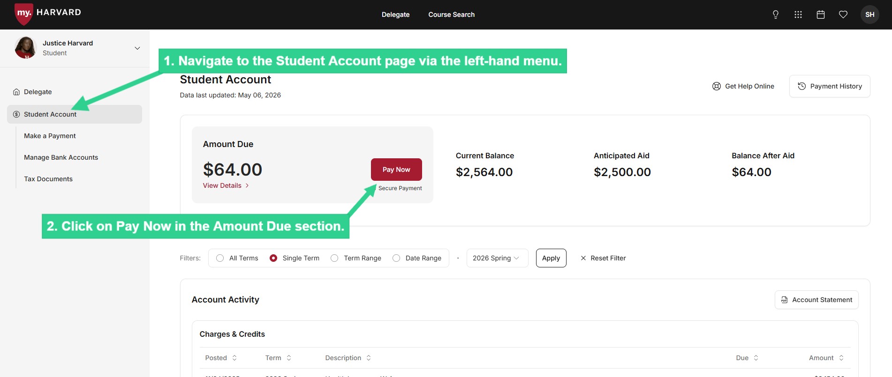Click the Pay Now button
The height and width of the screenshot is (377, 892).
[396, 170]
